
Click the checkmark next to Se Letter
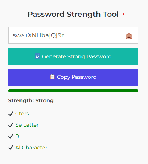pyautogui.click(x=11, y=125)
